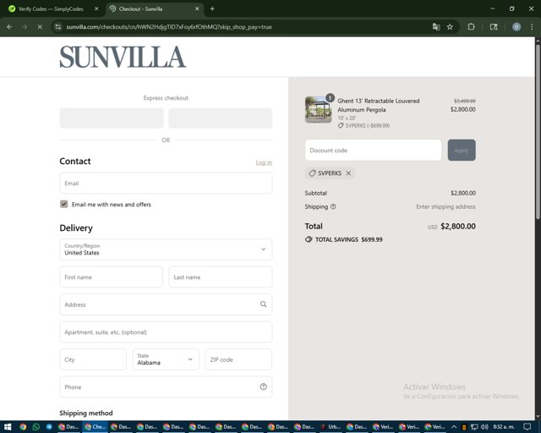Remove the SVPERKS discount code
541x433 pixels.
pyautogui.click(x=348, y=173)
